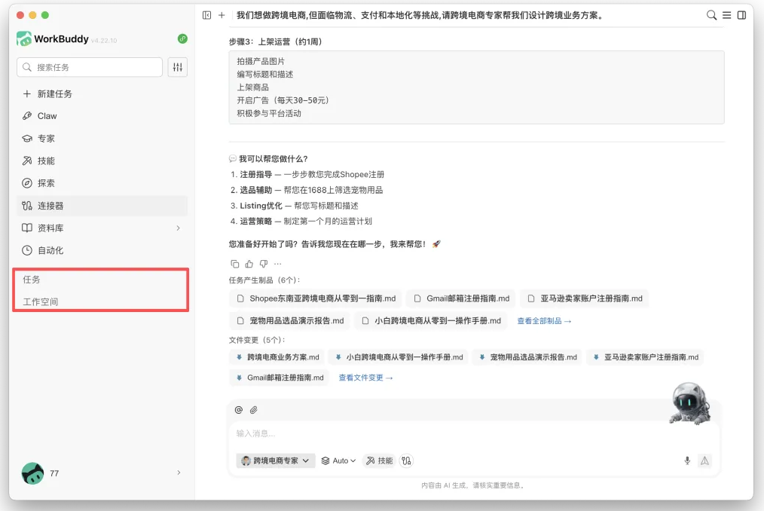Go to 专家 experts section

point(102,139)
